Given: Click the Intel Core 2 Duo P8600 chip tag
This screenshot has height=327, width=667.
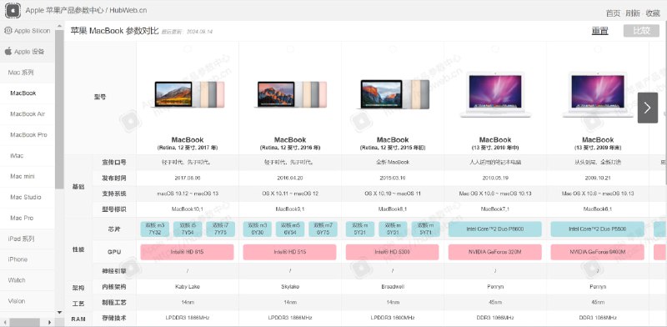Looking at the screenshot, I should pyautogui.click(x=495, y=229).
